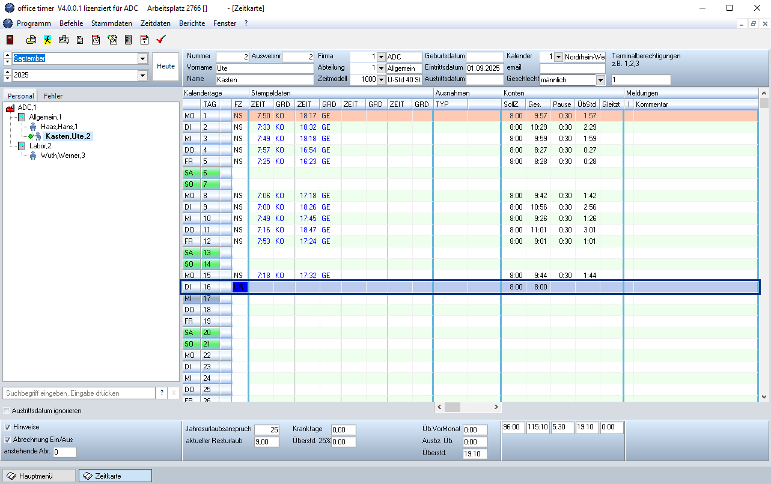The height and width of the screenshot is (484, 771).
Task: Click the Heute button
Action: click(x=166, y=66)
